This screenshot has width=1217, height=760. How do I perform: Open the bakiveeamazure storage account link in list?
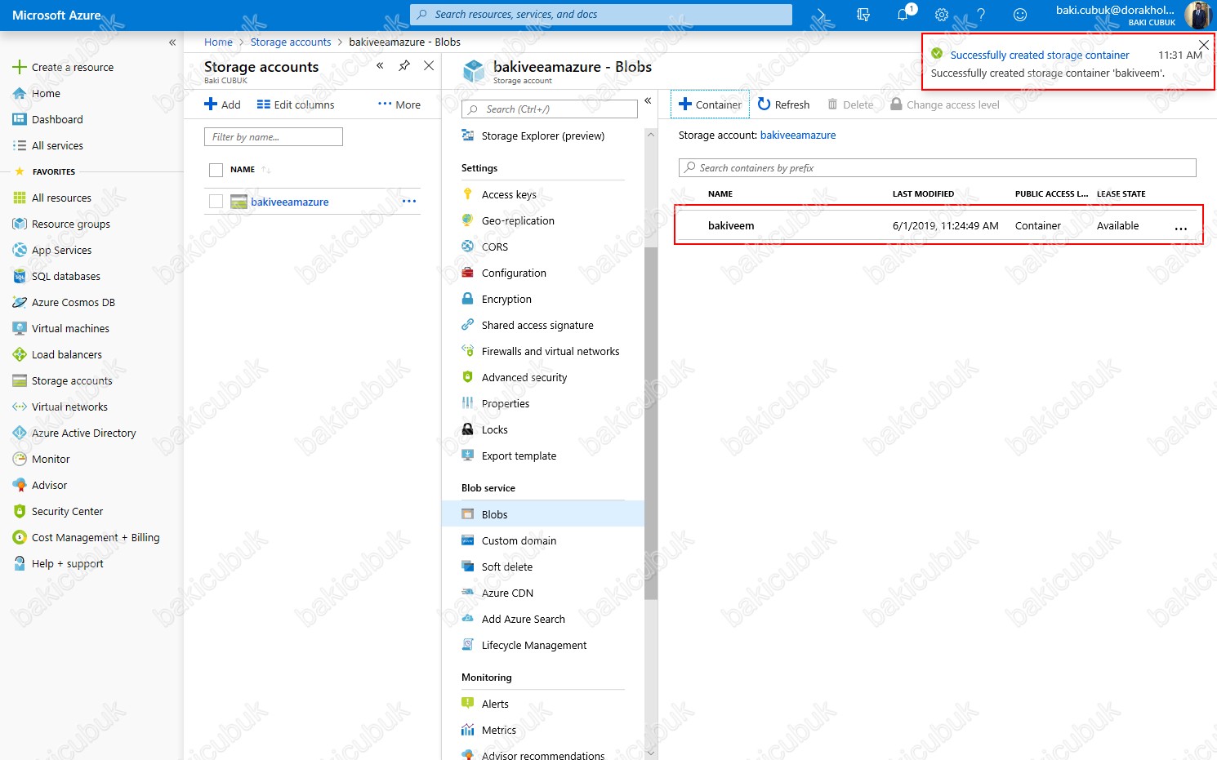(290, 202)
